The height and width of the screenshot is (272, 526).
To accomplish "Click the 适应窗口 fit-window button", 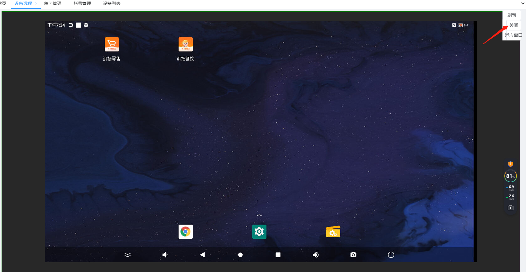I will [x=513, y=35].
